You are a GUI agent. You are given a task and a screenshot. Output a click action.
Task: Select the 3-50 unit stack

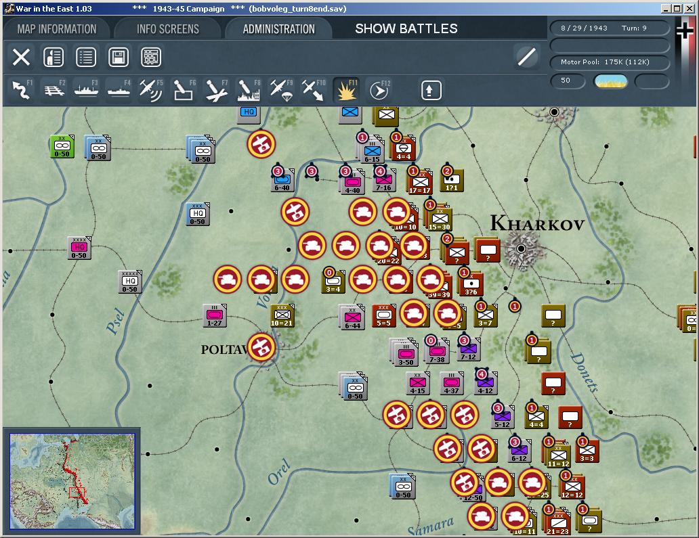pyautogui.click(x=405, y=353)
